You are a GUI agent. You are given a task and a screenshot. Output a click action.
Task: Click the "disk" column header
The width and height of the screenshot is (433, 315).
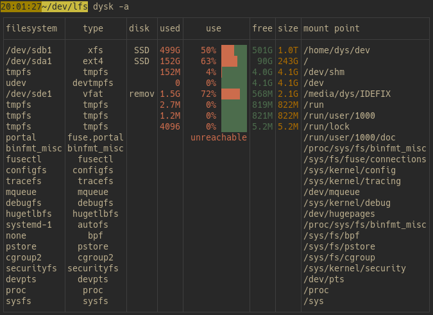[139, 28]
